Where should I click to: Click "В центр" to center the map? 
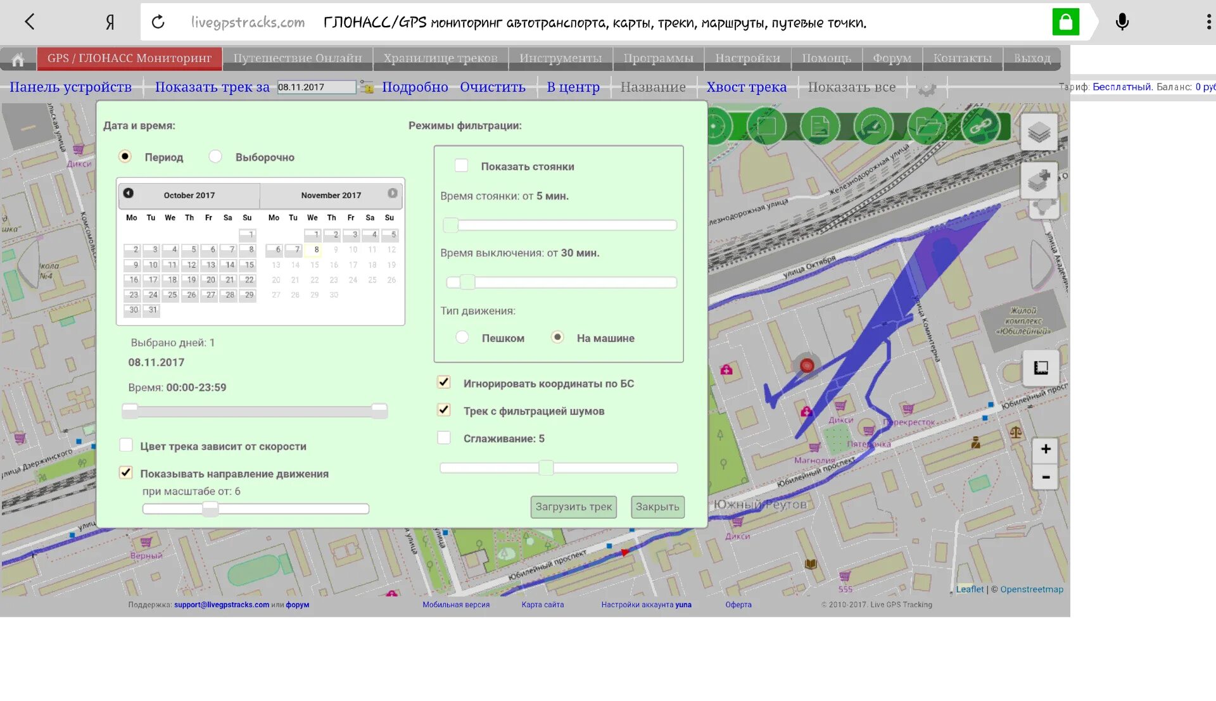pos(573,87)
